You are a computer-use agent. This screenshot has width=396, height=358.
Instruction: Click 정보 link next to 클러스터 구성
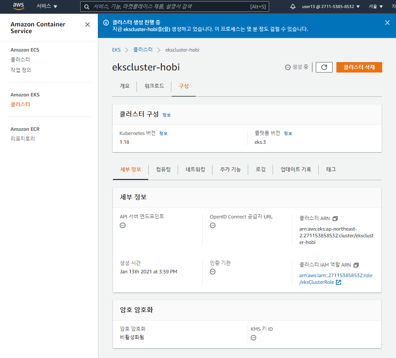(166, 115)
